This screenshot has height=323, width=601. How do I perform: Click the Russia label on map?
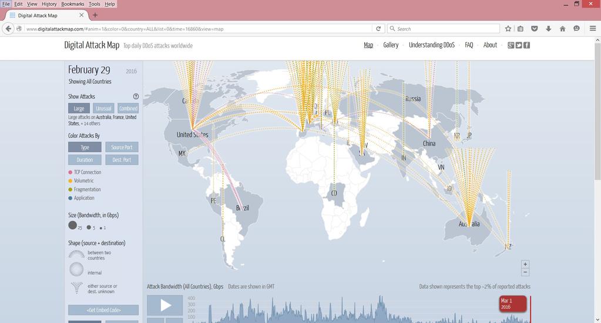(x=413, y=99)
